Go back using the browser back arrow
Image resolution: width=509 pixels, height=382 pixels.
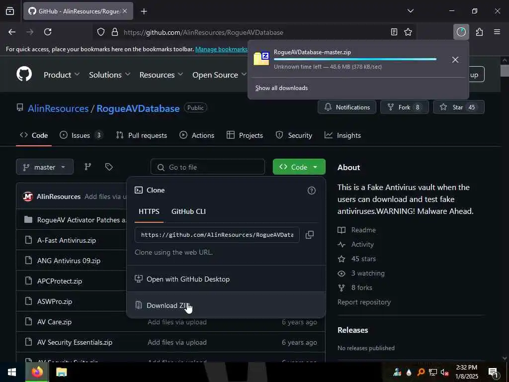tap(12, 32)
